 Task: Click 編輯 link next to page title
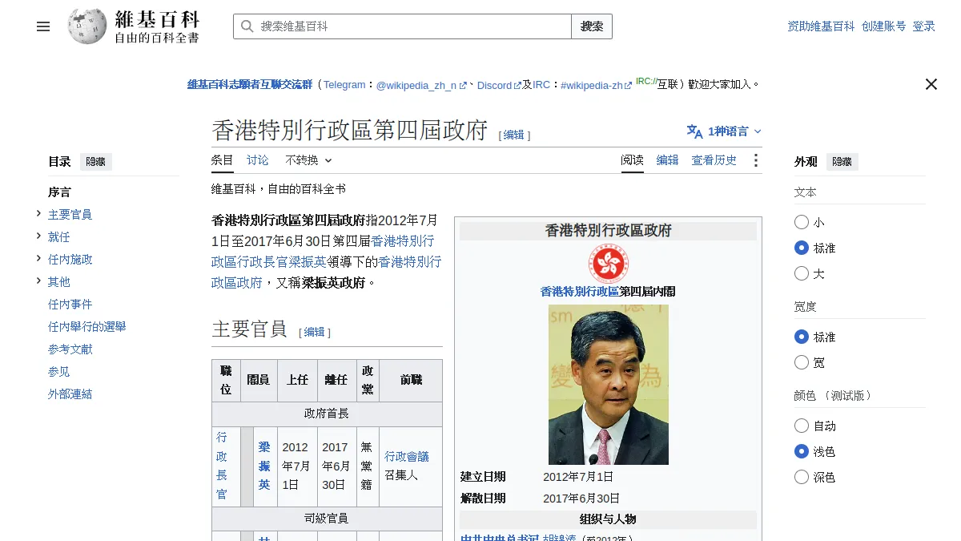pos(514,135)
